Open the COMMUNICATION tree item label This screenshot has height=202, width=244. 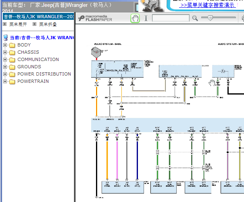coord(38,59)
